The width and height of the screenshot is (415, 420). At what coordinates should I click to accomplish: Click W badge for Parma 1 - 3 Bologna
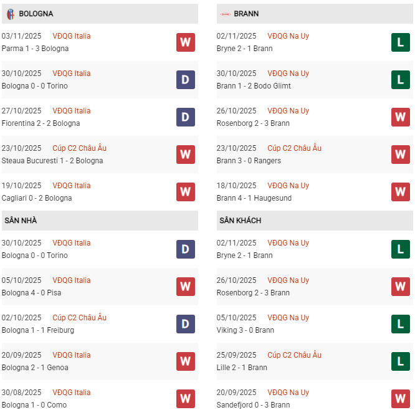(x=185, y=42)
